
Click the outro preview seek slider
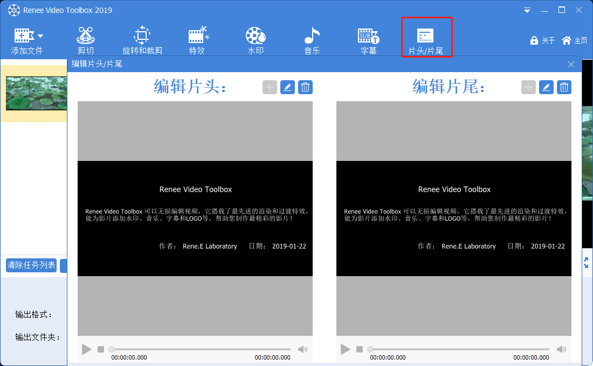459,349
